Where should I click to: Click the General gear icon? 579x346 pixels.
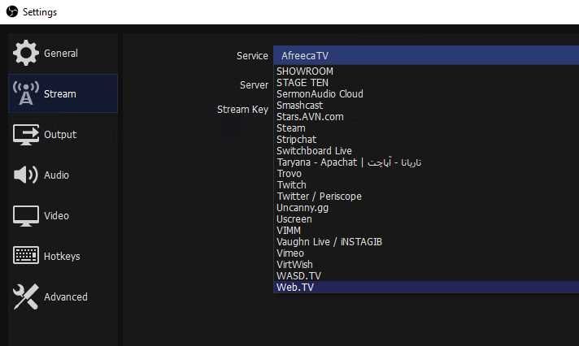point(26,54)
